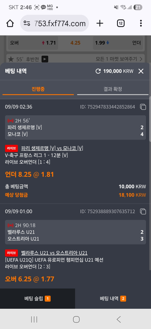
Task: Tap the browser home icon
Action: (x=10, y=23)
